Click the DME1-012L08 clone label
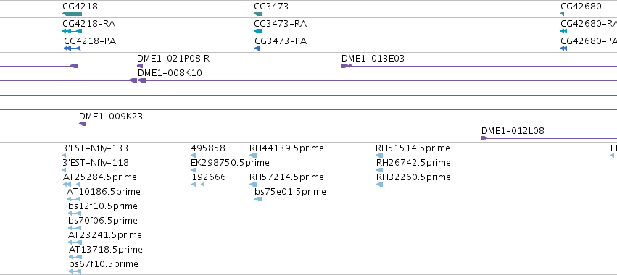Screen dimensions: 617x275 pos(513,131)
